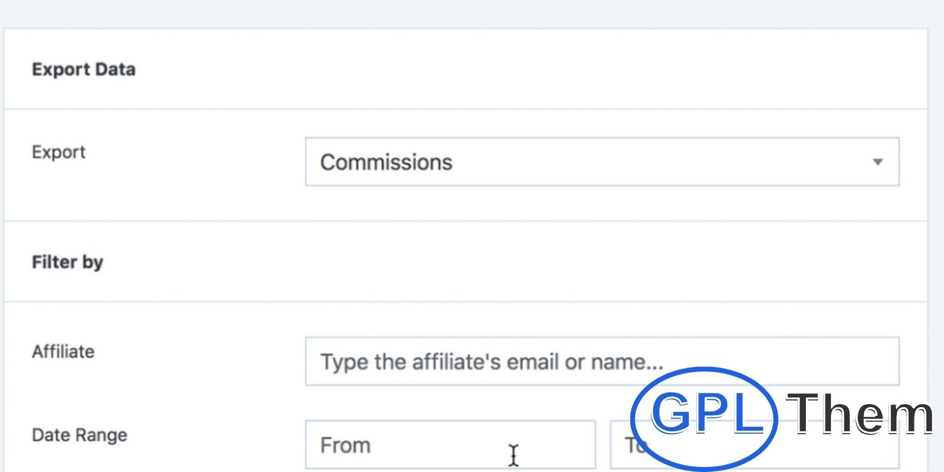The height and width of the screenshot is (472, 944).
Task: Click the From placeholder text
Action: (x=345, y=445)
